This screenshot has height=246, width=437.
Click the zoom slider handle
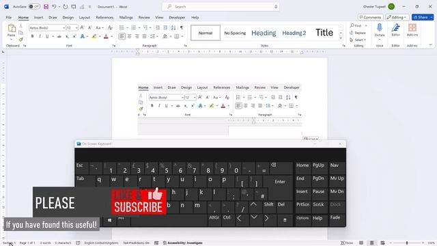(x=407, y=243)
